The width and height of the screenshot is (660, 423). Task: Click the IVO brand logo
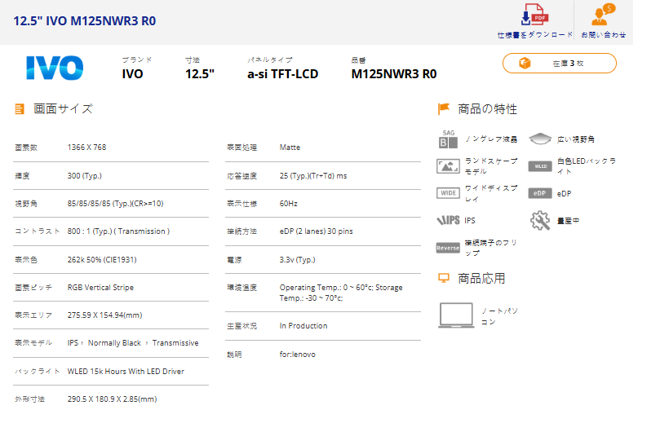55,68
